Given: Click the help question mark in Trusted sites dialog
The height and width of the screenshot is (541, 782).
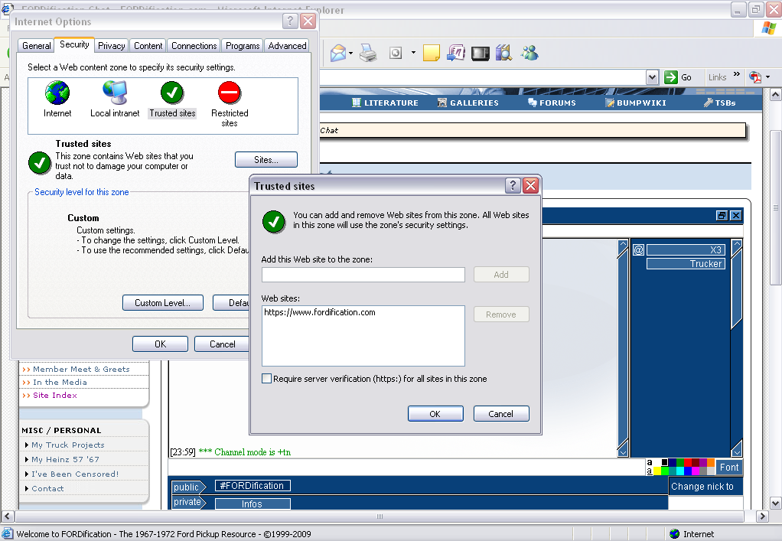Looking at the screenshot, I should coord(513,185).
